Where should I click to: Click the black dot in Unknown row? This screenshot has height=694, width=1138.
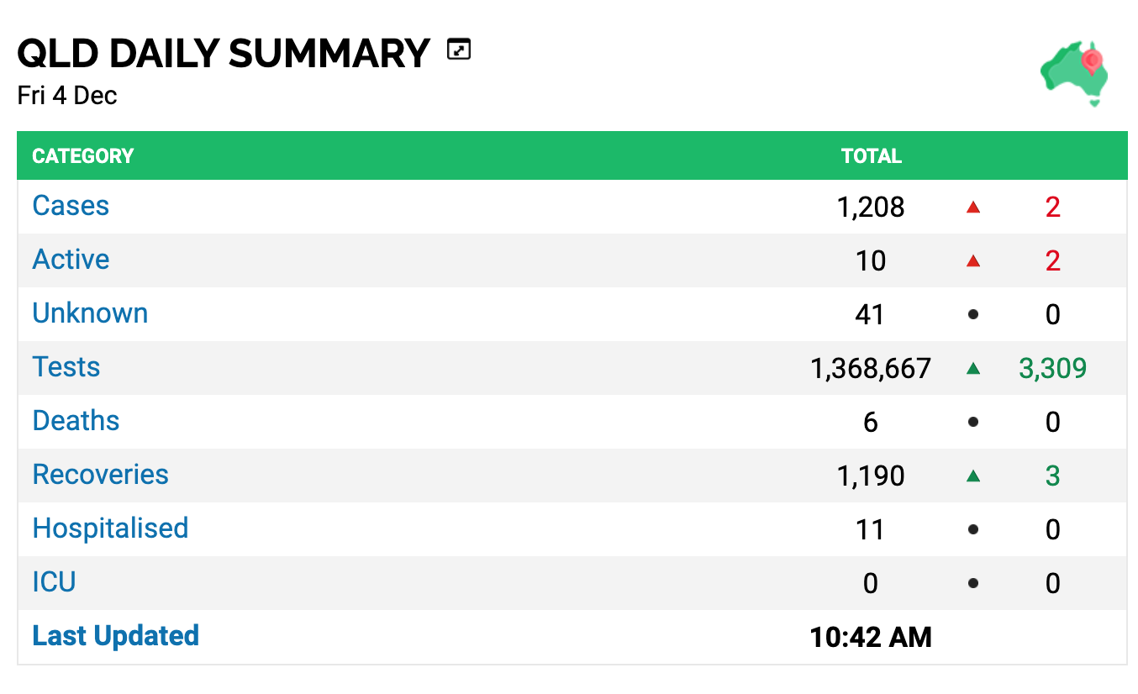click(x=973, y=314)
